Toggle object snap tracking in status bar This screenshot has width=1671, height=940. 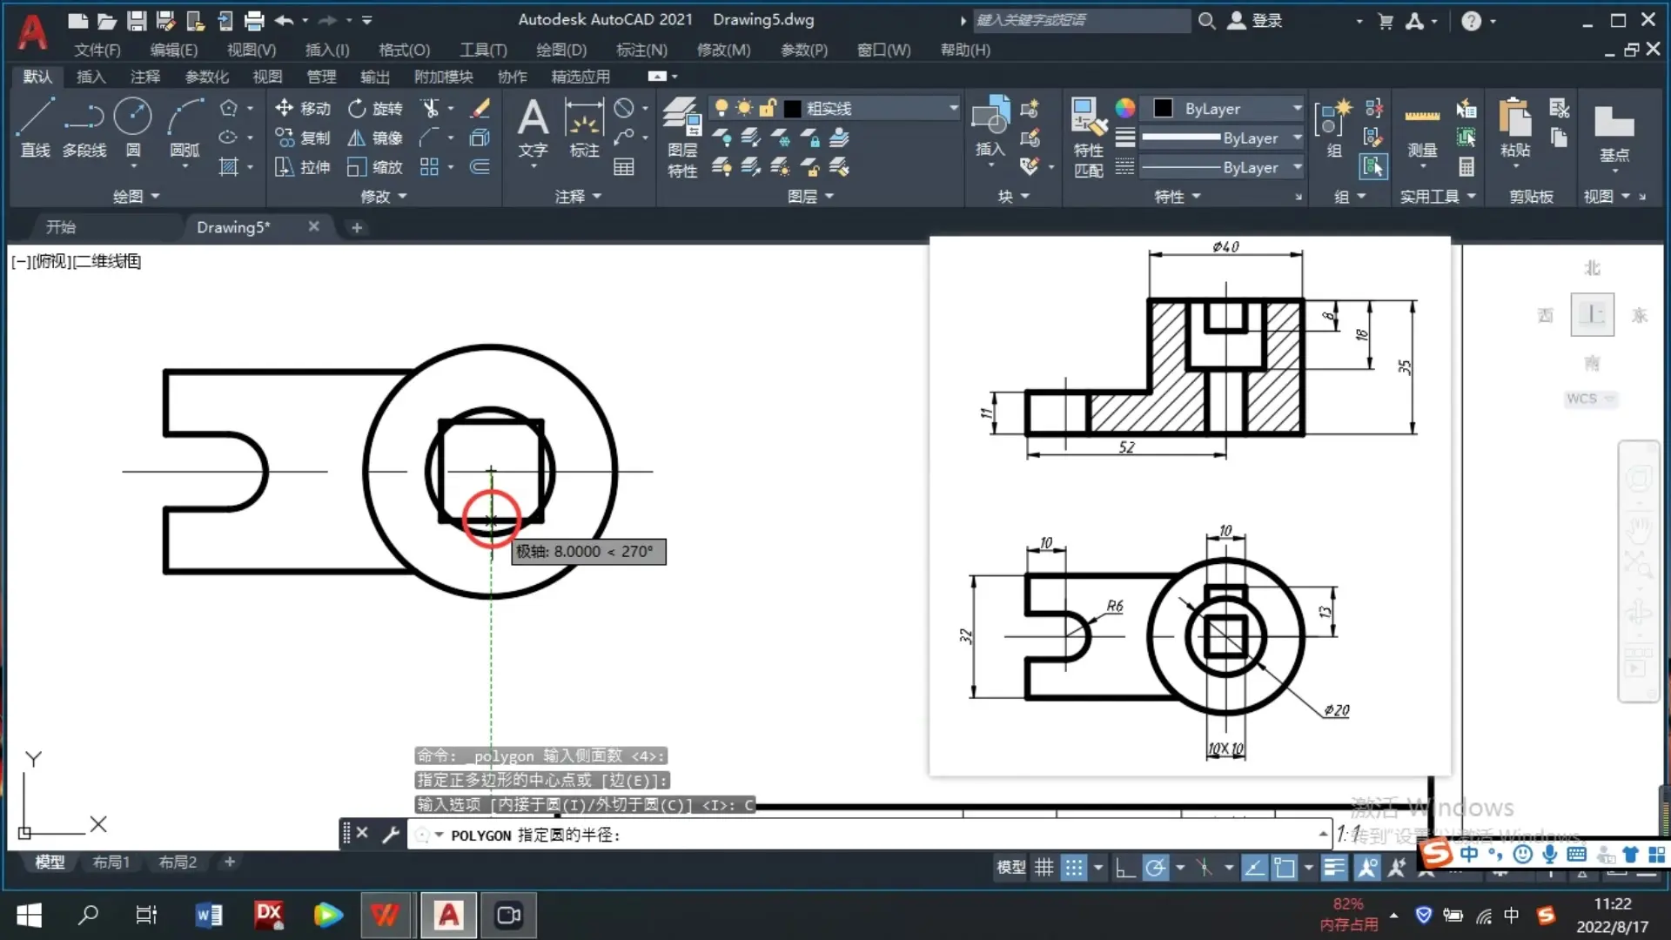click(x=1254, y=868)
